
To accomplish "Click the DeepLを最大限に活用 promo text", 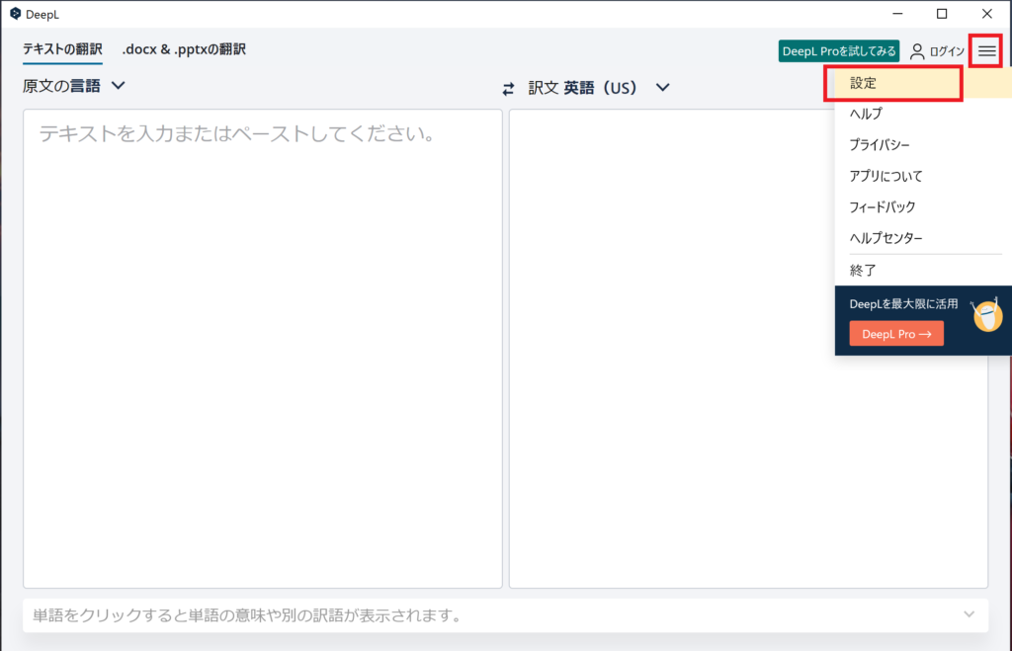I will click(903, 304).
